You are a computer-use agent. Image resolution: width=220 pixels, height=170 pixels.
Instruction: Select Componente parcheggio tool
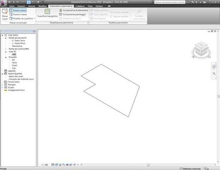coord(73,14)
